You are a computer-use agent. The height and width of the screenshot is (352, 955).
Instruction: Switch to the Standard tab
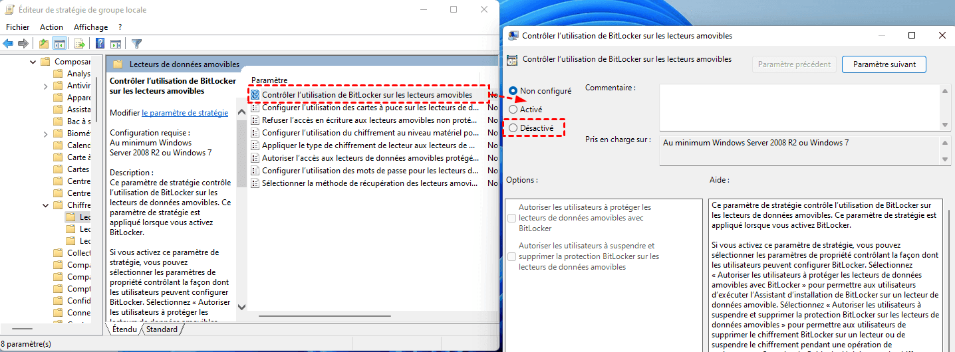[x=162, y=329]
